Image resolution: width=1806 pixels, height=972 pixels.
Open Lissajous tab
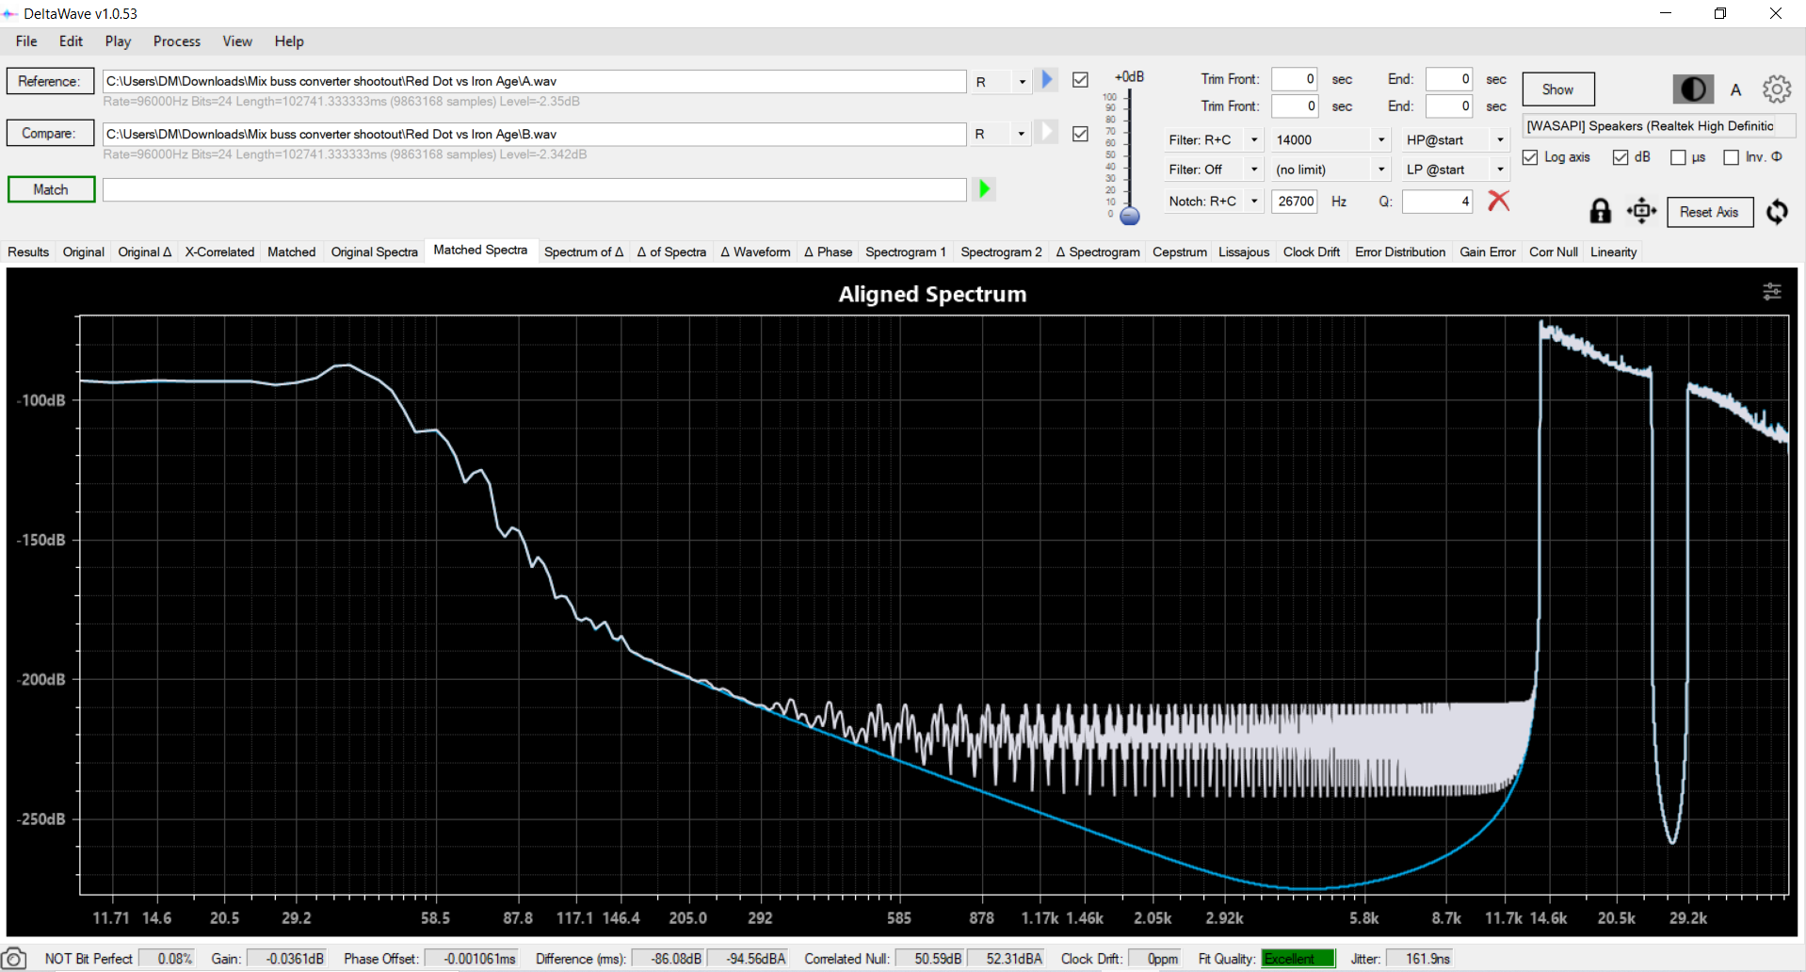tap(1244, 251)
